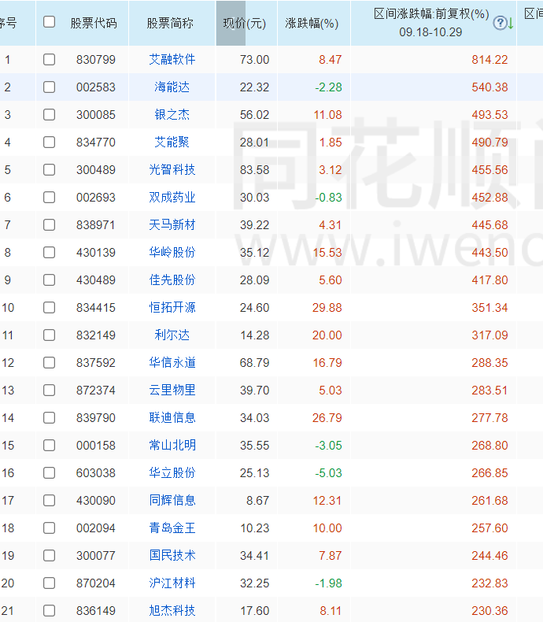Image resolution: width=543 pixels, height=622 pixels.
Task: Check the box for stock 830799
Action: pos(49,60)
